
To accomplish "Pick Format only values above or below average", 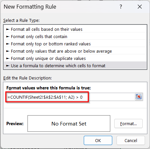I will click(75, 51).
